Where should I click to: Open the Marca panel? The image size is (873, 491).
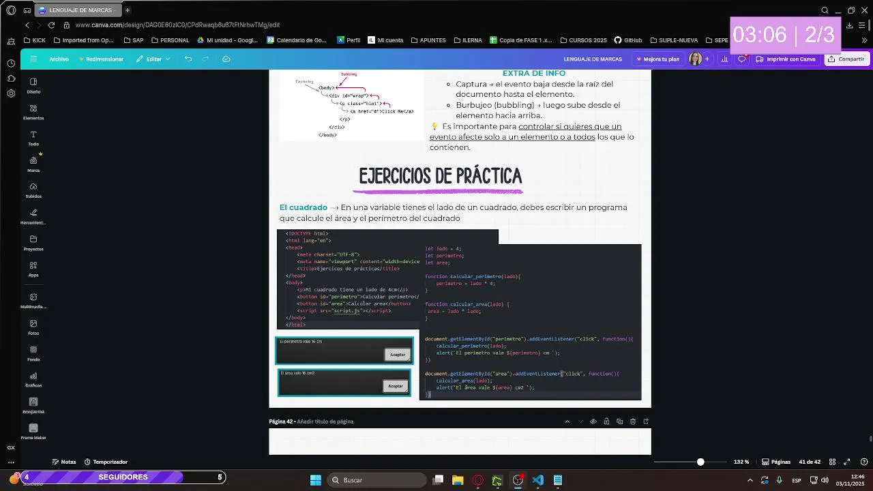33,164
